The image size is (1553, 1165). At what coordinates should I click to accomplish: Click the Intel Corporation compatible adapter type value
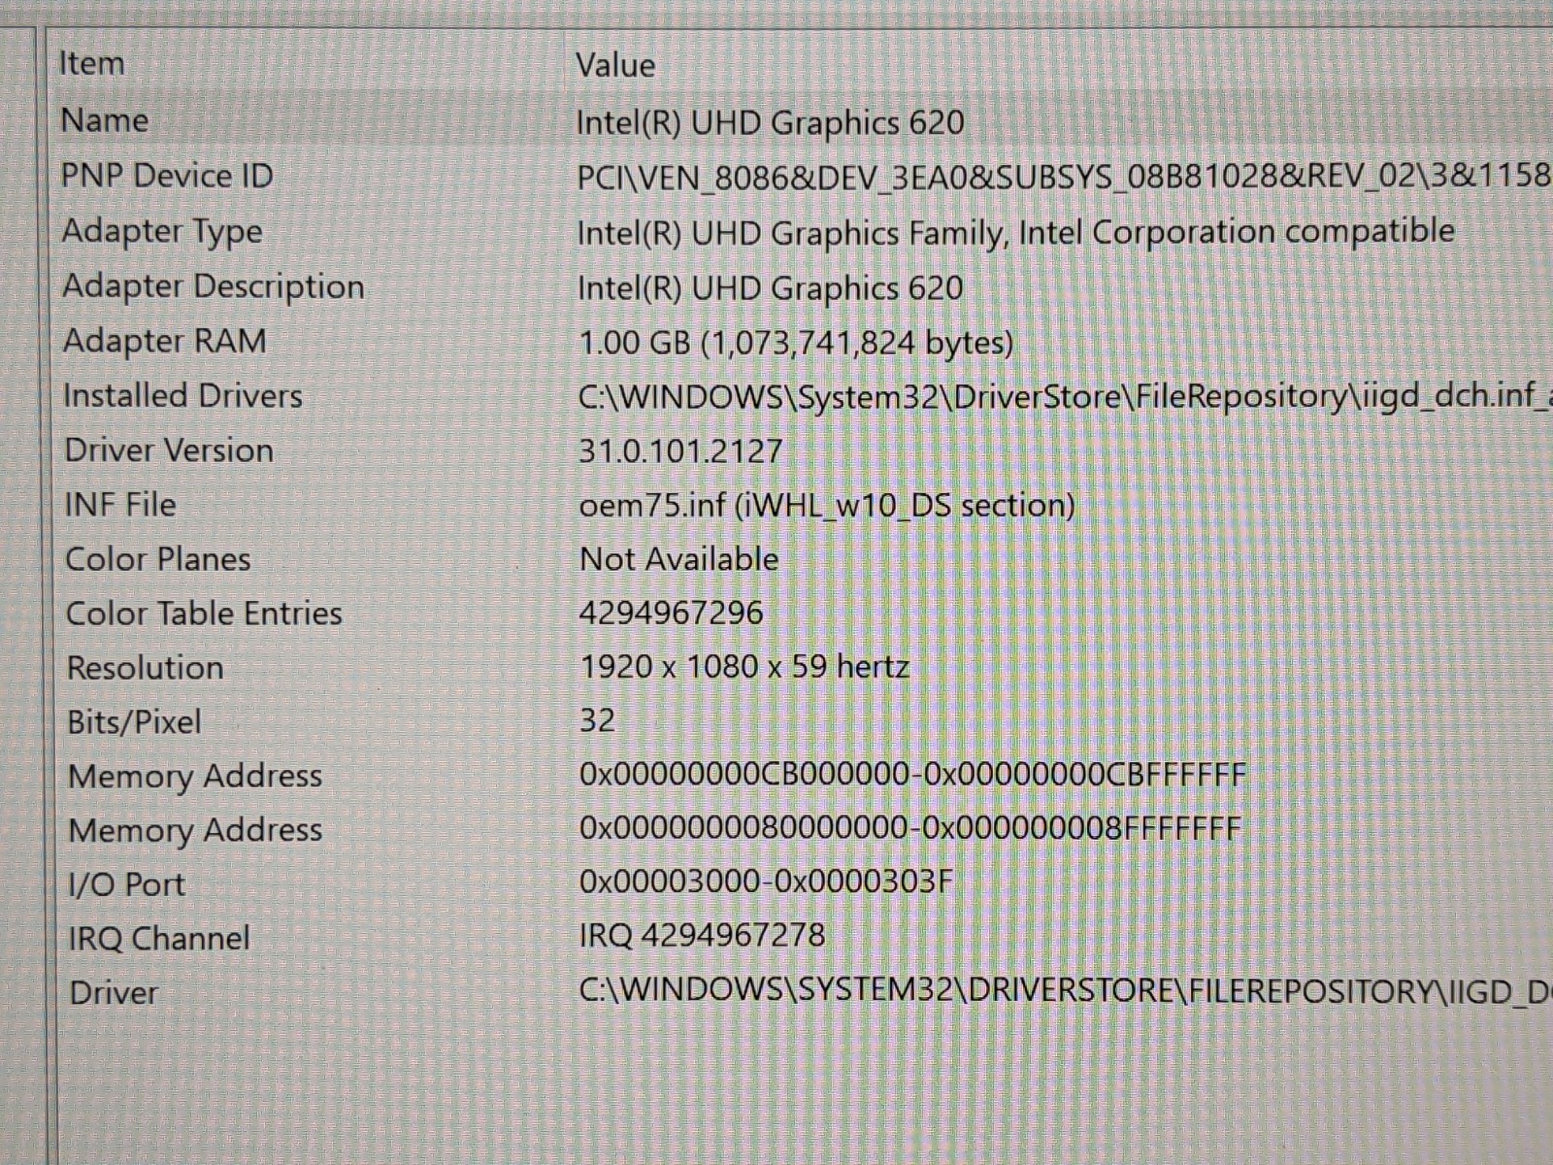tap(1015, 232)
